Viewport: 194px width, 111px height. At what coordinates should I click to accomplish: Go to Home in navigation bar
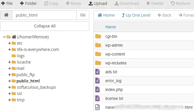(x=106, y=15)
